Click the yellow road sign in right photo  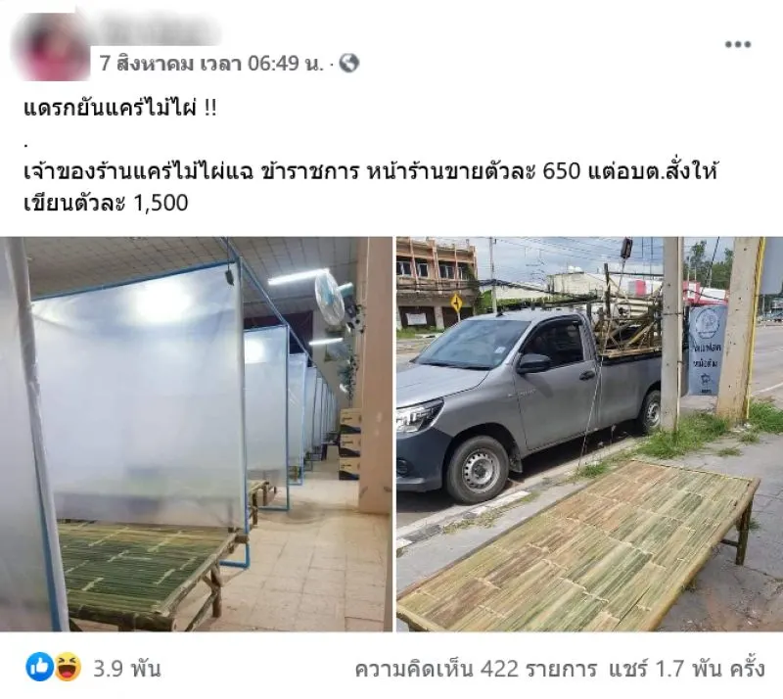[x=456, y=303]
